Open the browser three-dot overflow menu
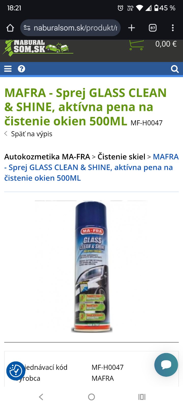This screenshot has height=407, width=183. pos(173,28)
